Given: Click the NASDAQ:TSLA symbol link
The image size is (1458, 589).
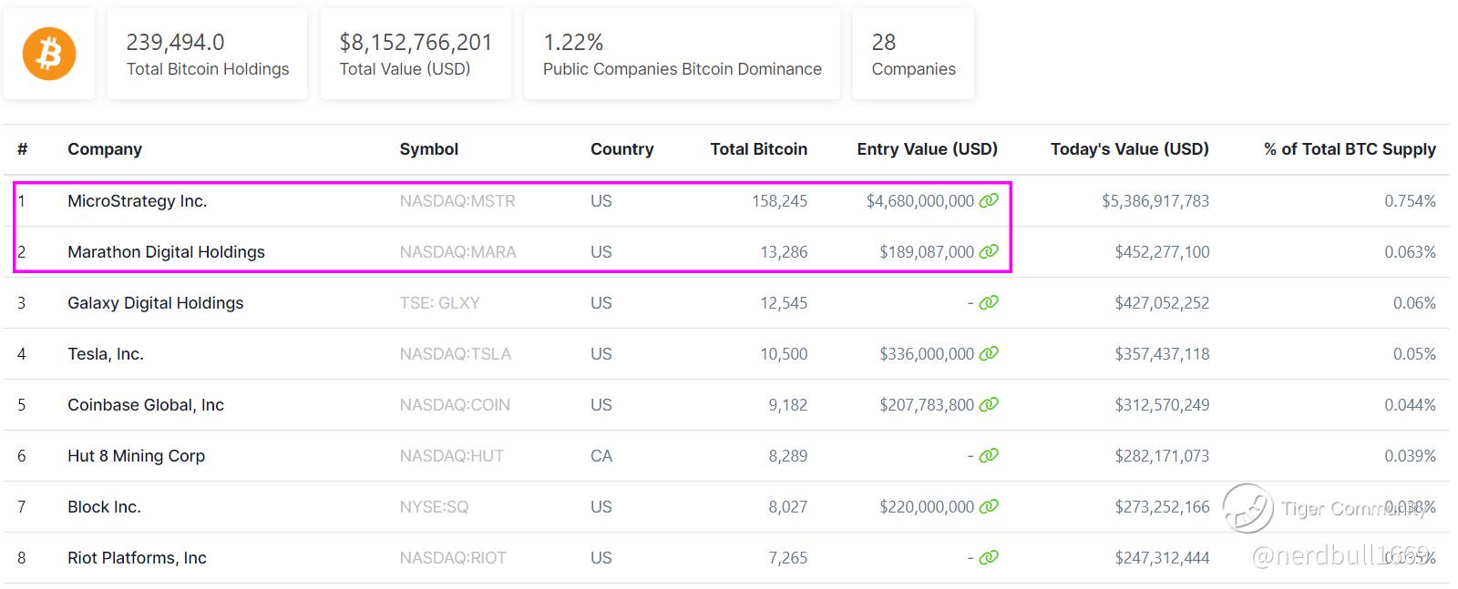Looking at the screenshot, I should coord(455,354).
